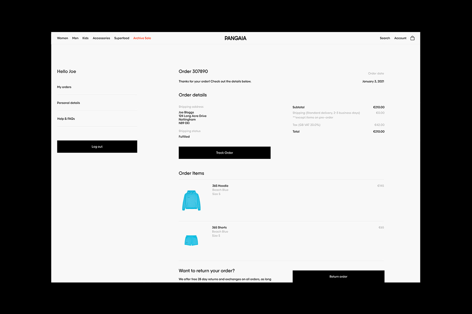Open Help & FAQs
Image resolution: width=472 pixels, height=314 pixels.
tap(66, 119)
